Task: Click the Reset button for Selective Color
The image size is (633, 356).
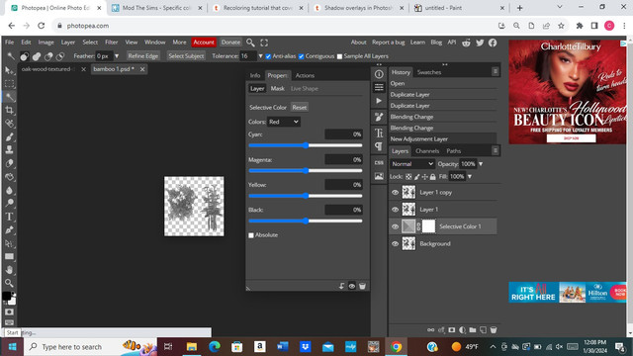Action: coord(299,108)
